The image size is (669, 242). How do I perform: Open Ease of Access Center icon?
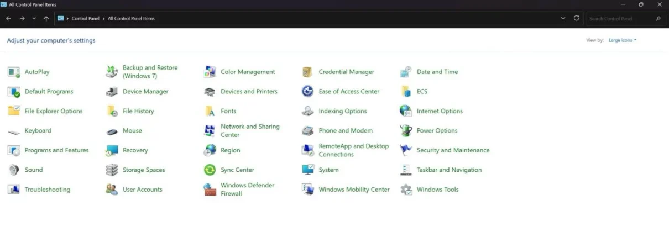tap(308, 92)
